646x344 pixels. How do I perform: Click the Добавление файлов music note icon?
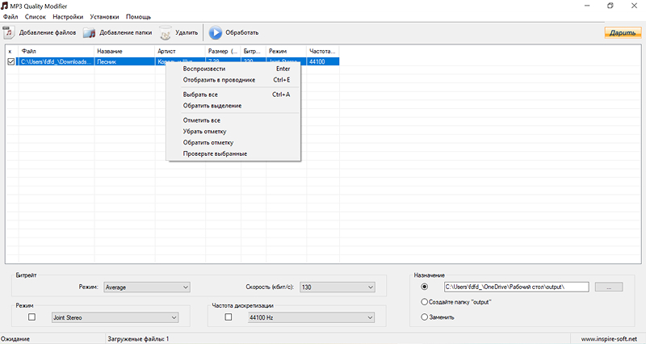(8, 33)
